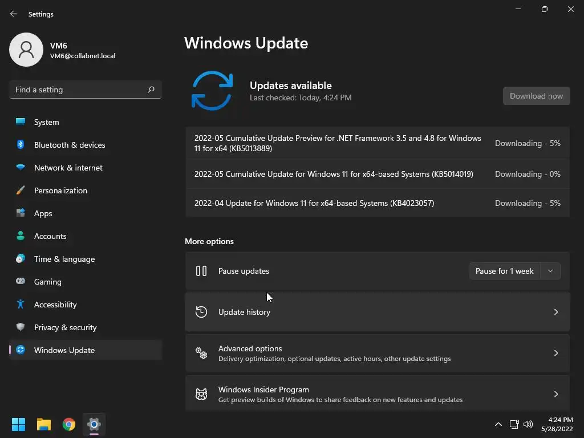584x438 pixels.
Task: Click the Time & language clock icon
Action: [21, 258]
